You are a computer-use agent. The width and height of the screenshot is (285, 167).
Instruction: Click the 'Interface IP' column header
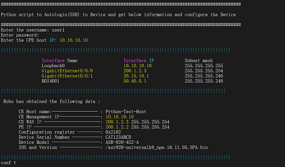tap(139, 60)
